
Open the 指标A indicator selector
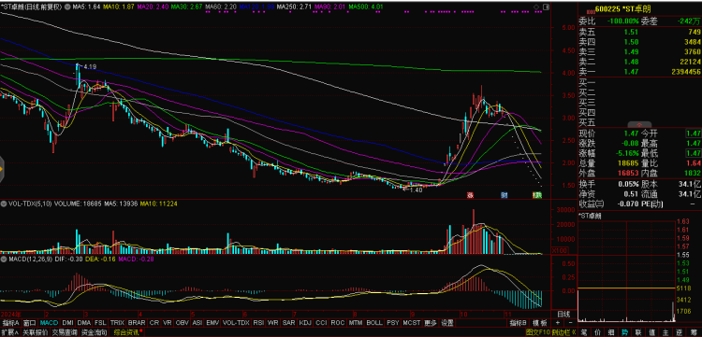pyautogui.click(x=10, y=323)
